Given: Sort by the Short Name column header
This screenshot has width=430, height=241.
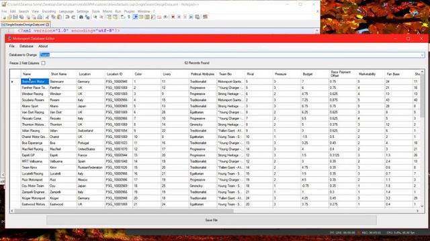Looking at the screenshot, I should coord(62,74).
